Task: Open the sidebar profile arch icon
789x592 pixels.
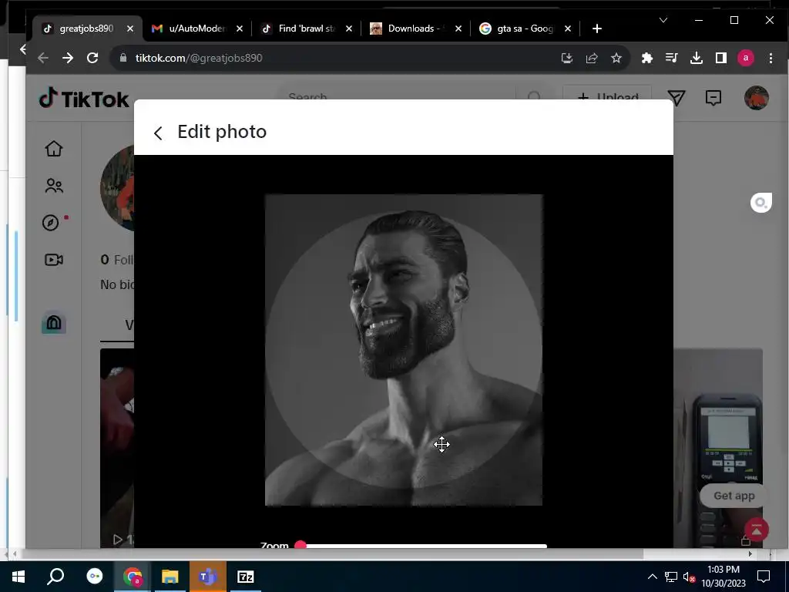Action: coord(54,323)
